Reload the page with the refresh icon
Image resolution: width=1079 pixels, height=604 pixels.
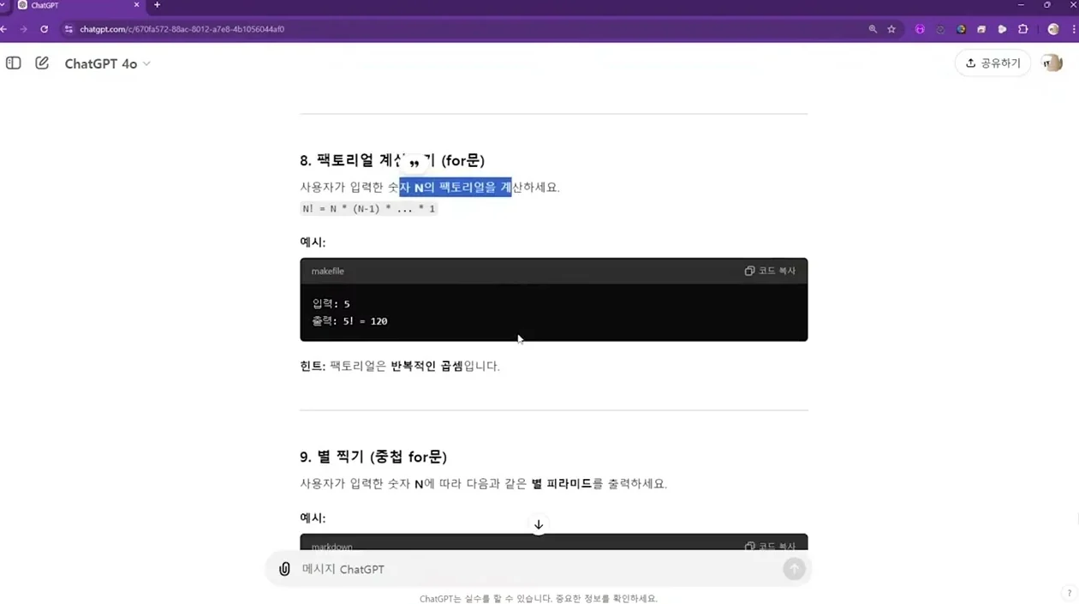click(45, 29)
